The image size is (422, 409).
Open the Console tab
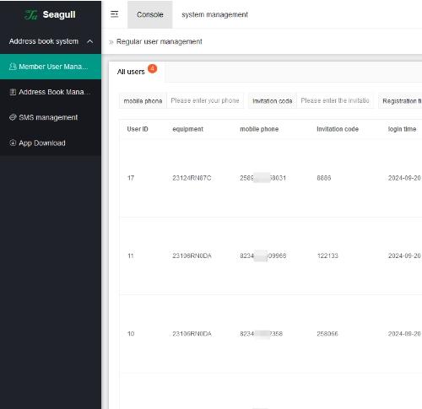coord(150,14)
